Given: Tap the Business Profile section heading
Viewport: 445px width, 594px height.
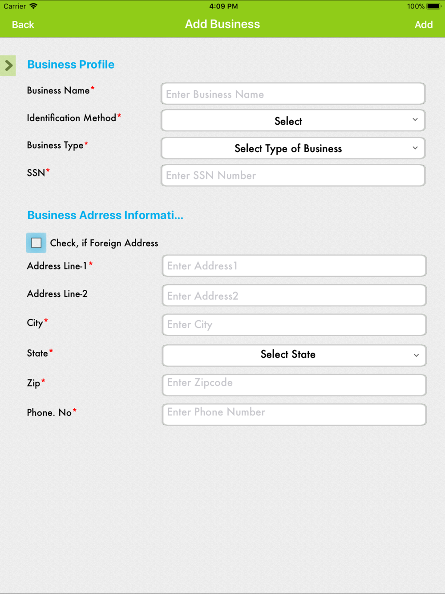Looking at the screenshot, I should (x=71, y=65).
